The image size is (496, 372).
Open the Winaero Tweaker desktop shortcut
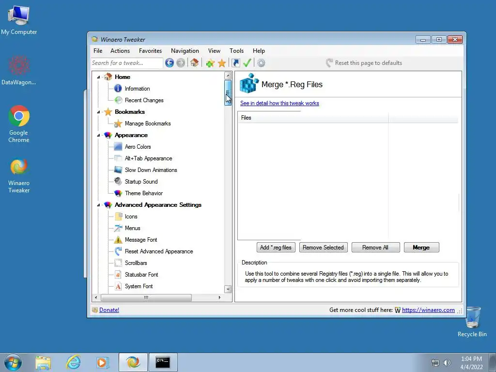pos(19,176)
